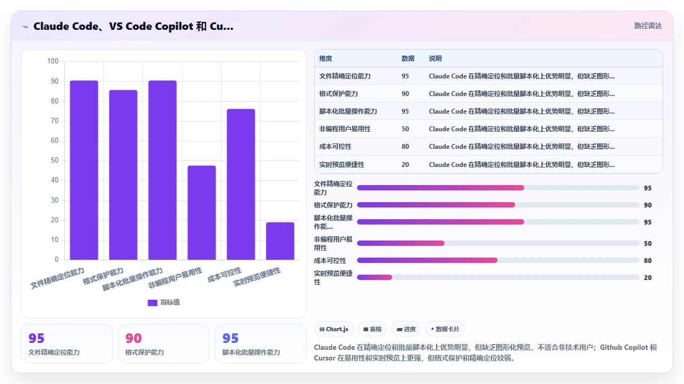Click progress value 20 beside 实时预览便捷性
This screenshot has height=384, width=684.
pyautogui.click(x=648, y=278)
